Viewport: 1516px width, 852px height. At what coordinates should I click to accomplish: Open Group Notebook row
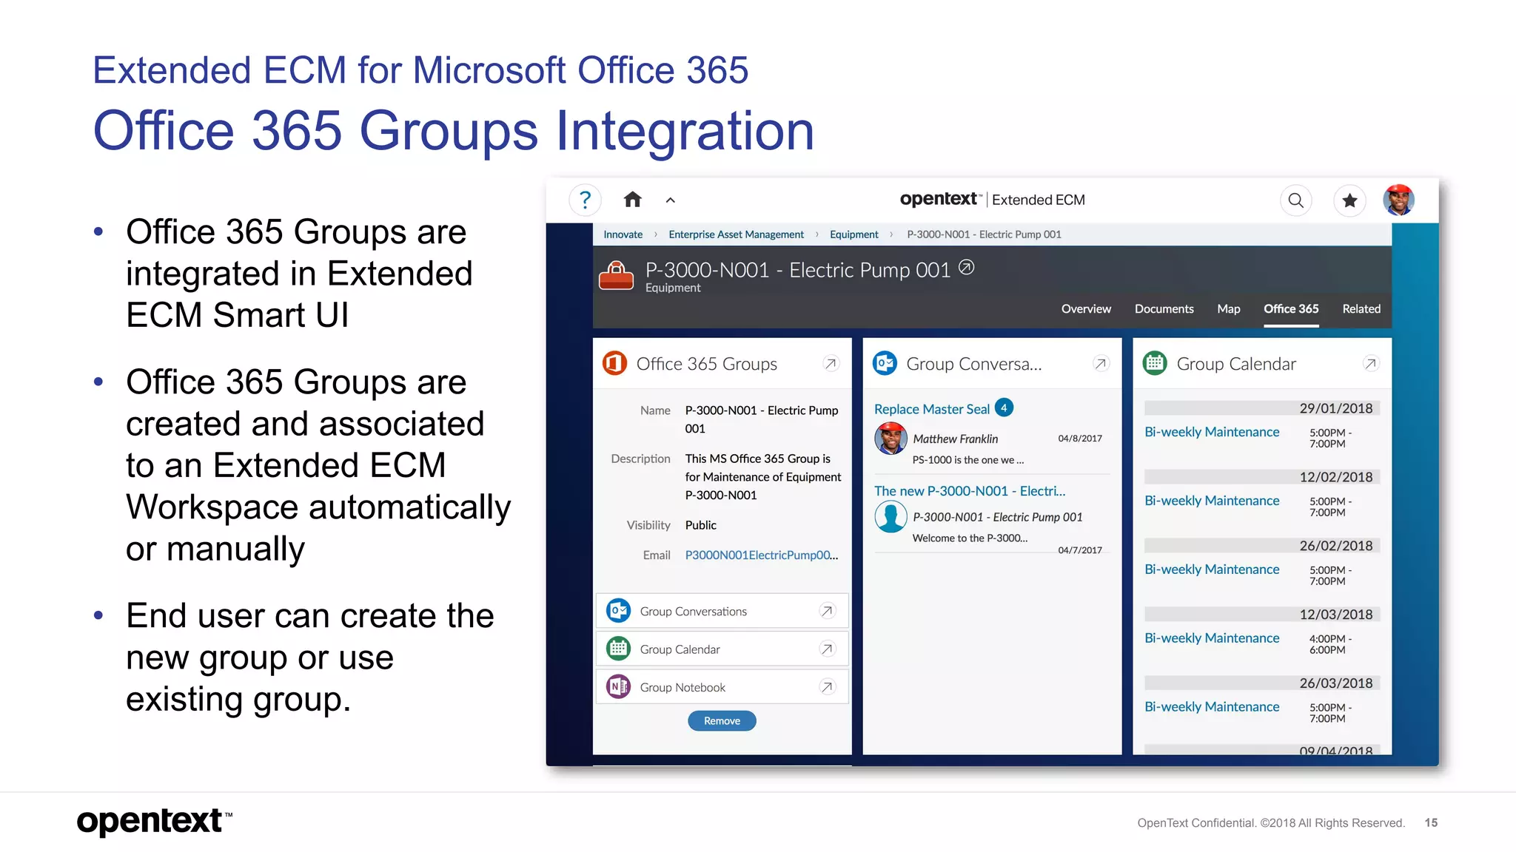(722, 686)
